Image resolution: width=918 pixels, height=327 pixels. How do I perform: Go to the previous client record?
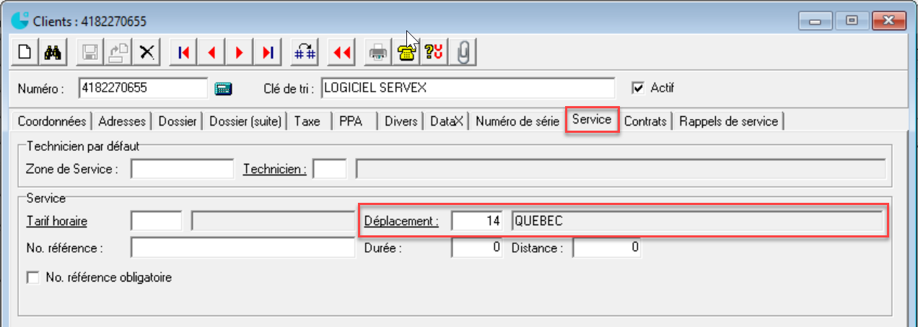[211, 52]
